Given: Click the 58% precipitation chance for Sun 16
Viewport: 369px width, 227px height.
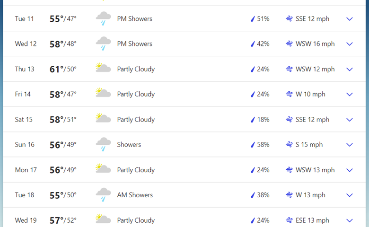Looking at the screenshot, I should tap(263, 145).
